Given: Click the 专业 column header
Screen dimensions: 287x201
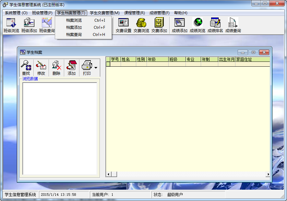Looking at the screenshot, I should [x=193, y=59].
